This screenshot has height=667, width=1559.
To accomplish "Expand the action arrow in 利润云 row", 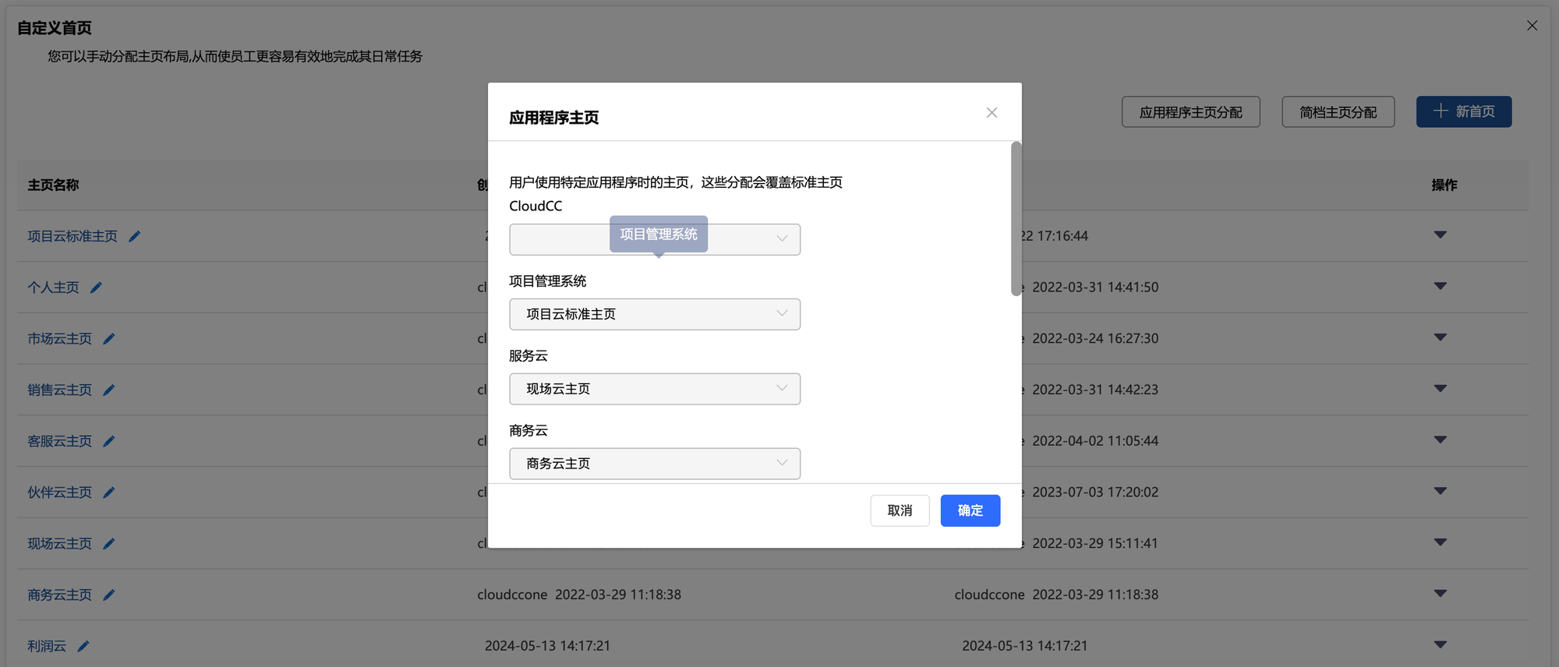I will coord(1440,645).
